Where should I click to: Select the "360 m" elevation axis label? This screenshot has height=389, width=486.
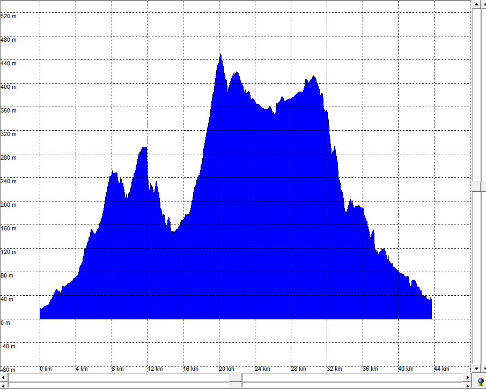[x=9, y=110]
